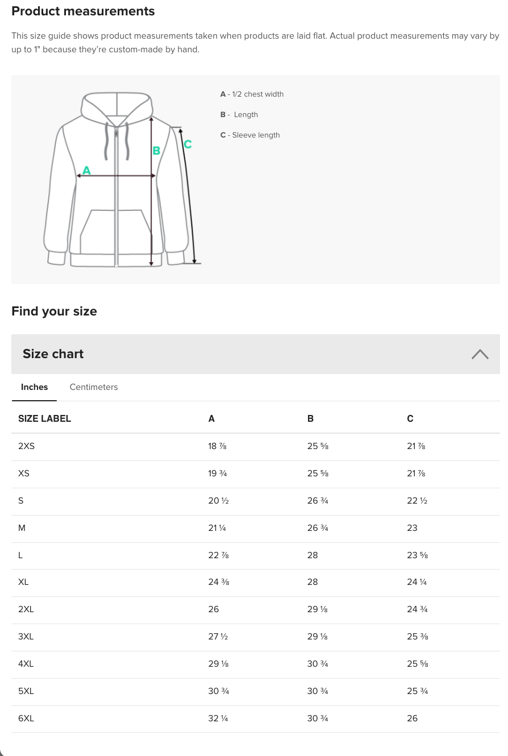Select the 2XS size row

(x=256, y=447)
